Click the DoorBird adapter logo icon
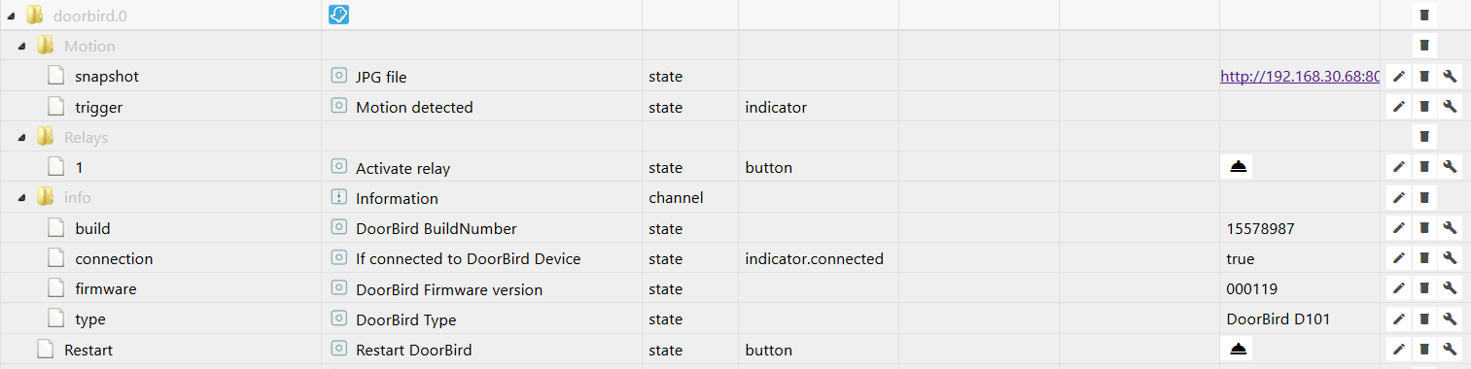The height and width of the screenshot is (369, 1471). (339, 15)
